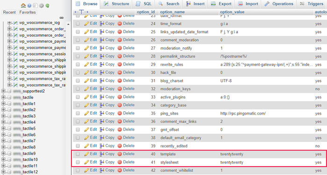Expand the wp_woocommerce_log table node

(9, 23)
